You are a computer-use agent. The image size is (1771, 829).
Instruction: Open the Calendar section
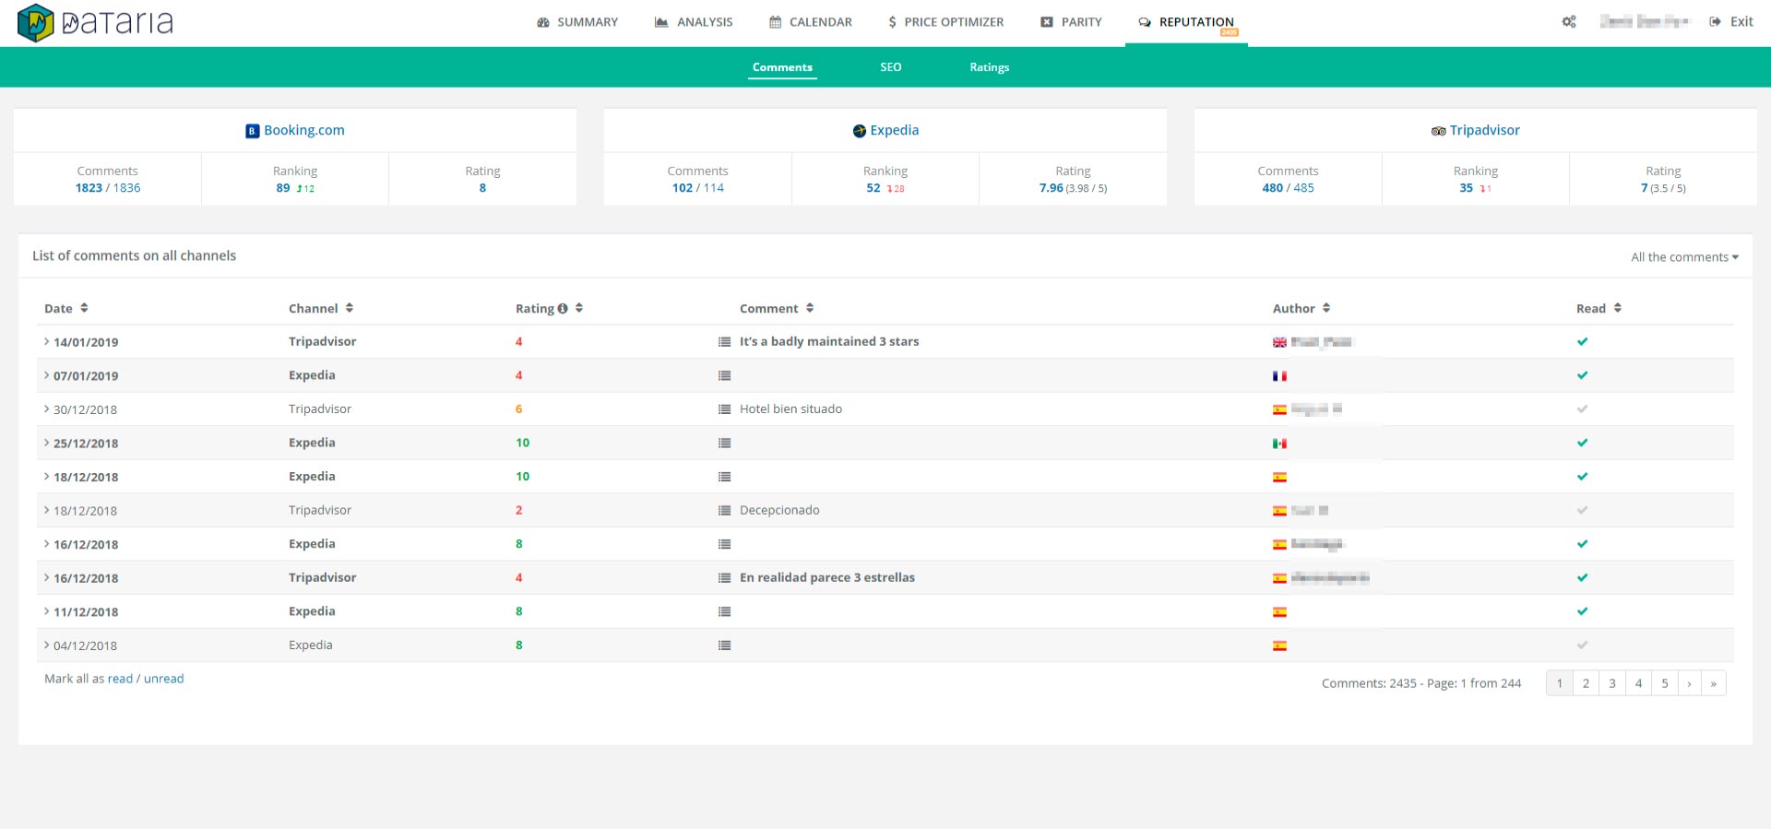coord(811,22)
